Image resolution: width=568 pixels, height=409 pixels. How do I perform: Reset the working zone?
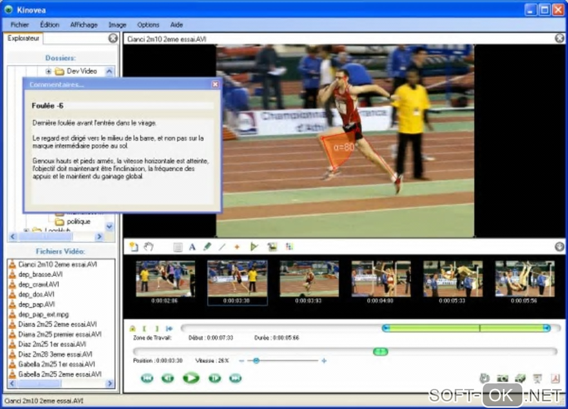[169, 328]
